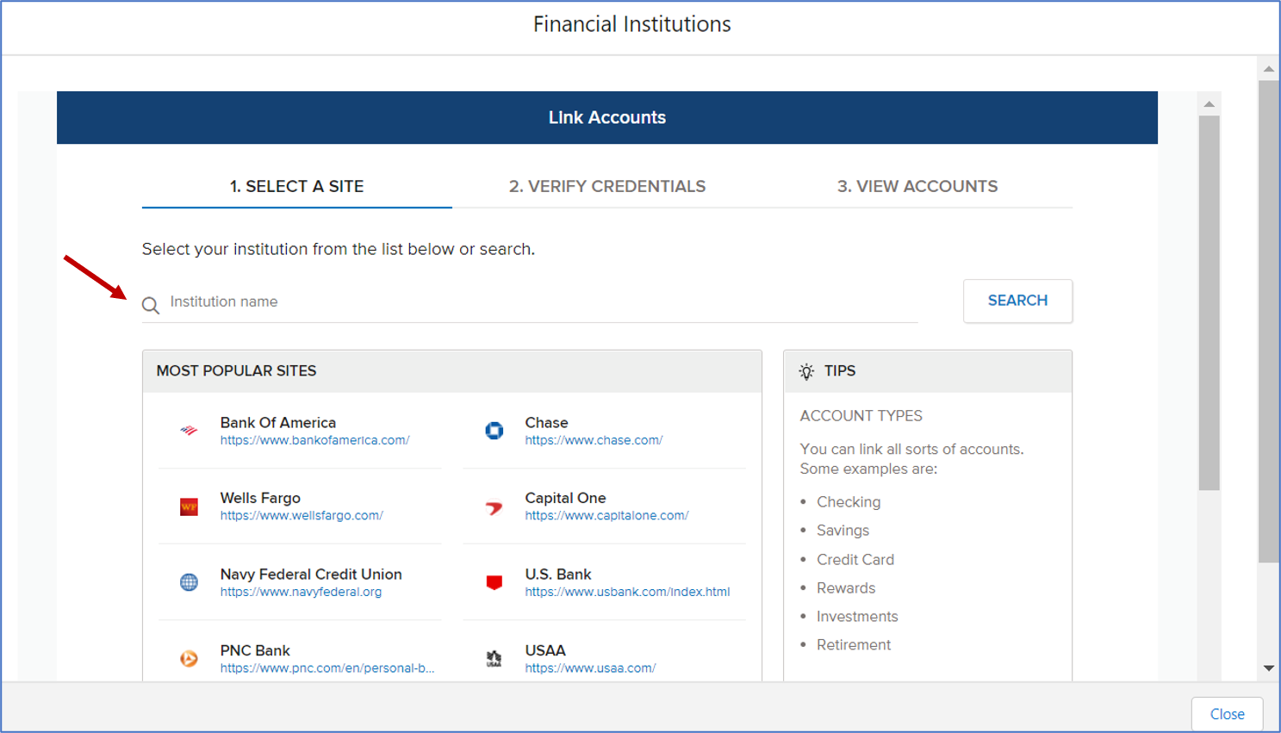
Task: Click the Capital One logo icon
Action: click(494, 507)
